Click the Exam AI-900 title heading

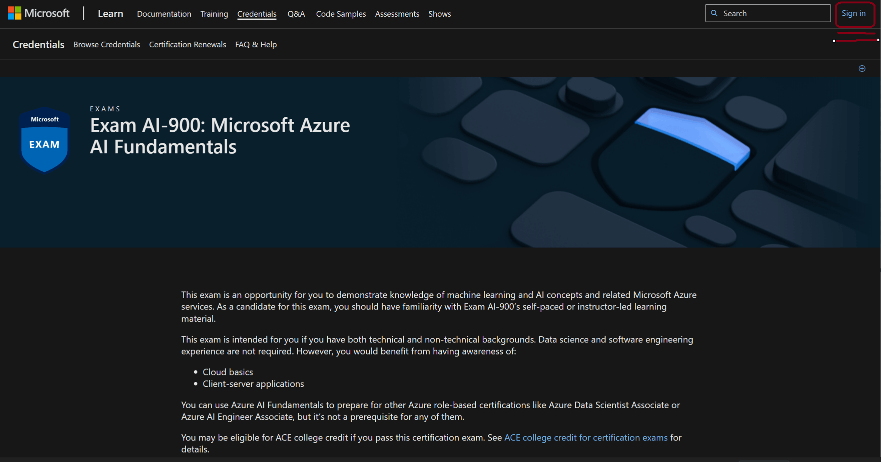tap(220, 136)
